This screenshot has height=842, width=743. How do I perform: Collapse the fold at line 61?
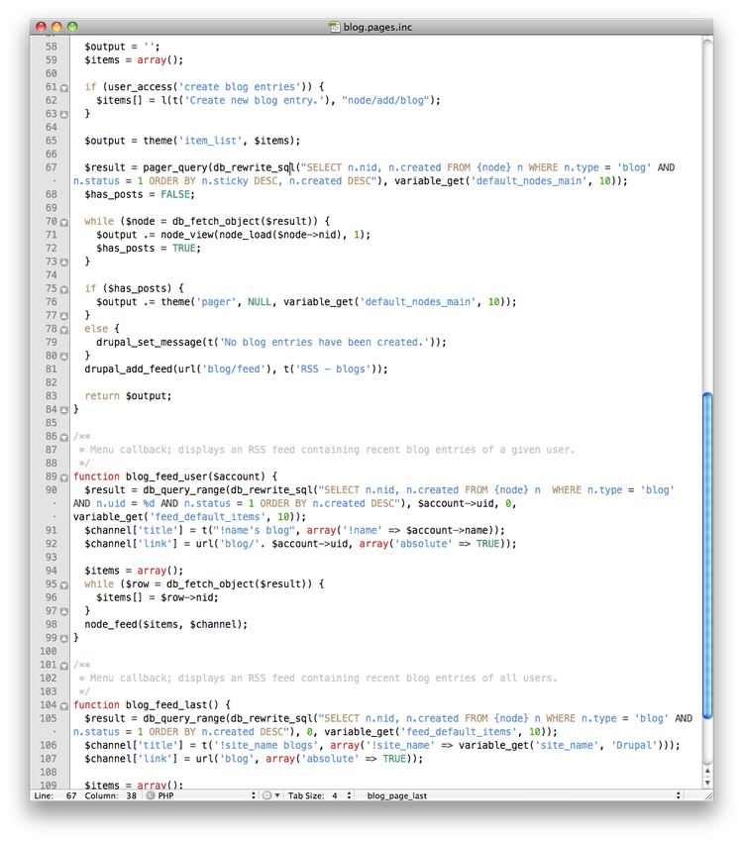pyautogui.click(x=64, y=88)
